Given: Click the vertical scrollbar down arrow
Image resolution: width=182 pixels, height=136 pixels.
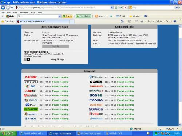Looking at the screenshot, I should (180, 125).
